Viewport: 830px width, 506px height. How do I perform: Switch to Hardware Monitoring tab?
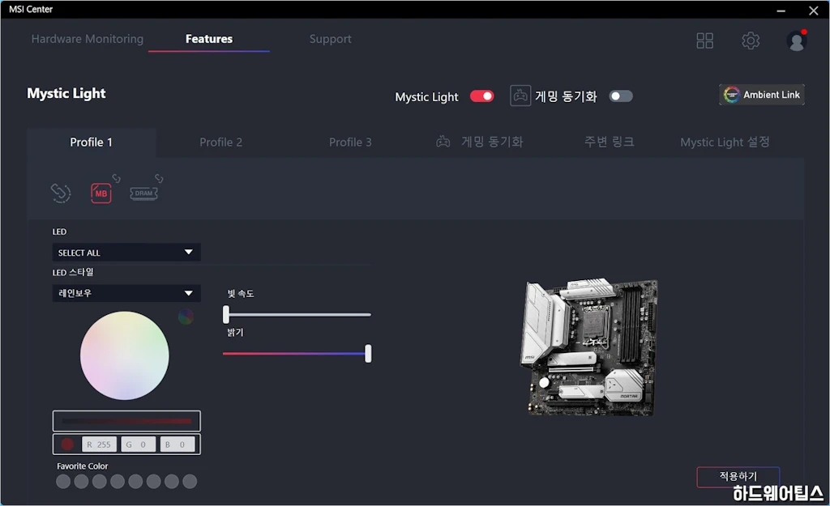pos(88,39)
